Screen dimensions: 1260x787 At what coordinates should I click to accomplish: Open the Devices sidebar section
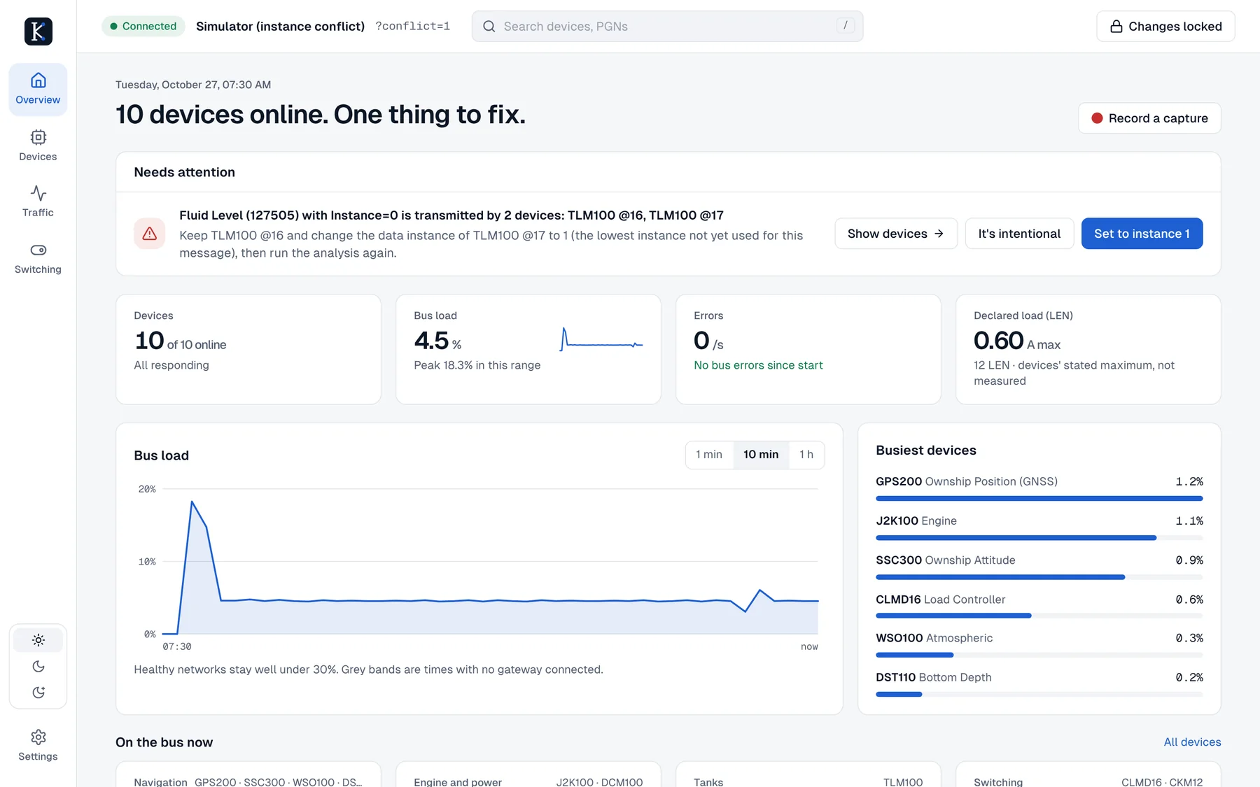(38, 146)
